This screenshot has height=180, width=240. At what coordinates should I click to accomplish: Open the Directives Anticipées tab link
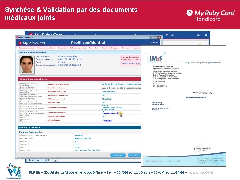tap(111, 48)
